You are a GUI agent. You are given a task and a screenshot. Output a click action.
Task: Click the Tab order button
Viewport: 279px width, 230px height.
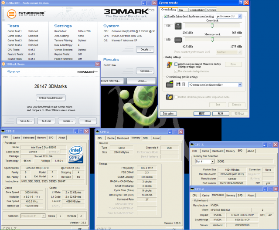(x=168, y=114)
